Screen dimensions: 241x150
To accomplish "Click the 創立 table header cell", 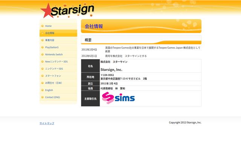I will tap(90, 83).
